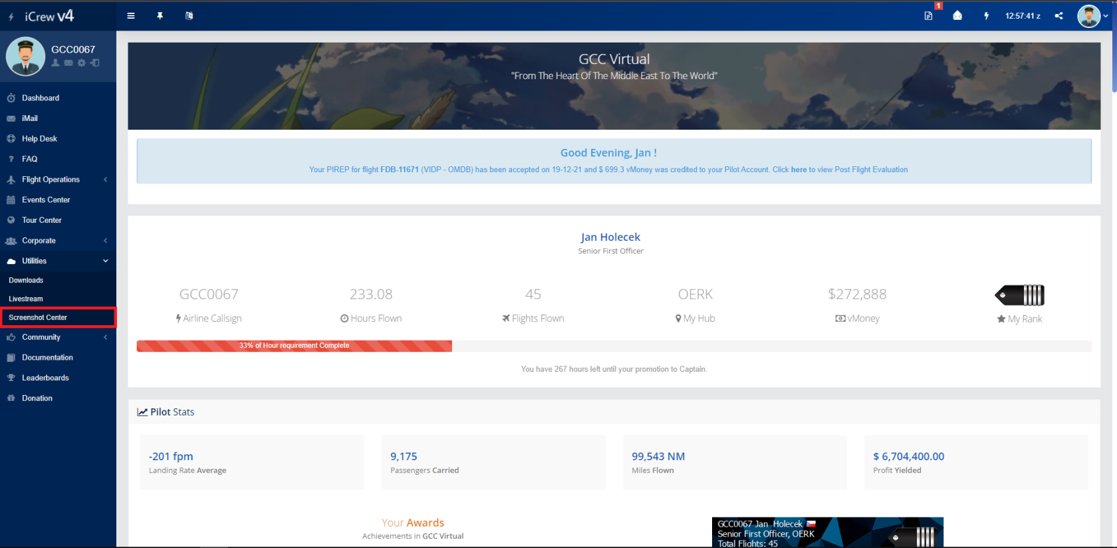Screen dimensions: 1117x548
Task: Click the 9,175 passengers carried value
Action: point(404,456)
